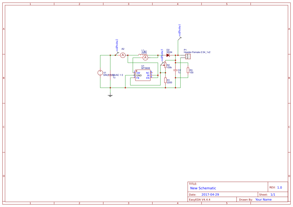Select resistor R2 labeled 100k
This screenshot has width=293, height=207.
pos(165,66)
